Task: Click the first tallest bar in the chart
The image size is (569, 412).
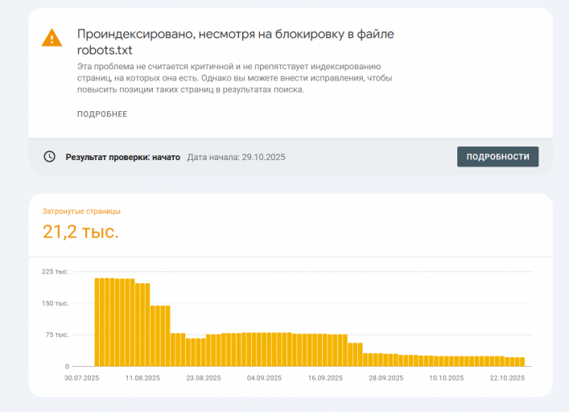Action: [x=97, y=322]
